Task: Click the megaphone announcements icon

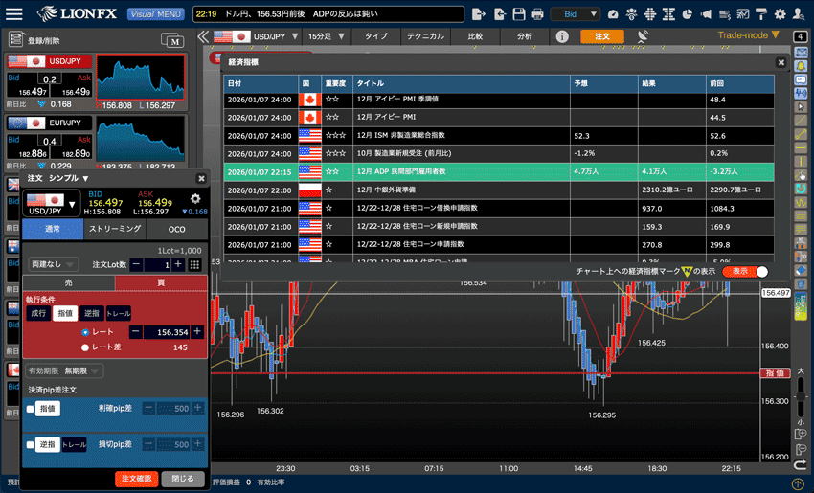Action: pos(706,14)
